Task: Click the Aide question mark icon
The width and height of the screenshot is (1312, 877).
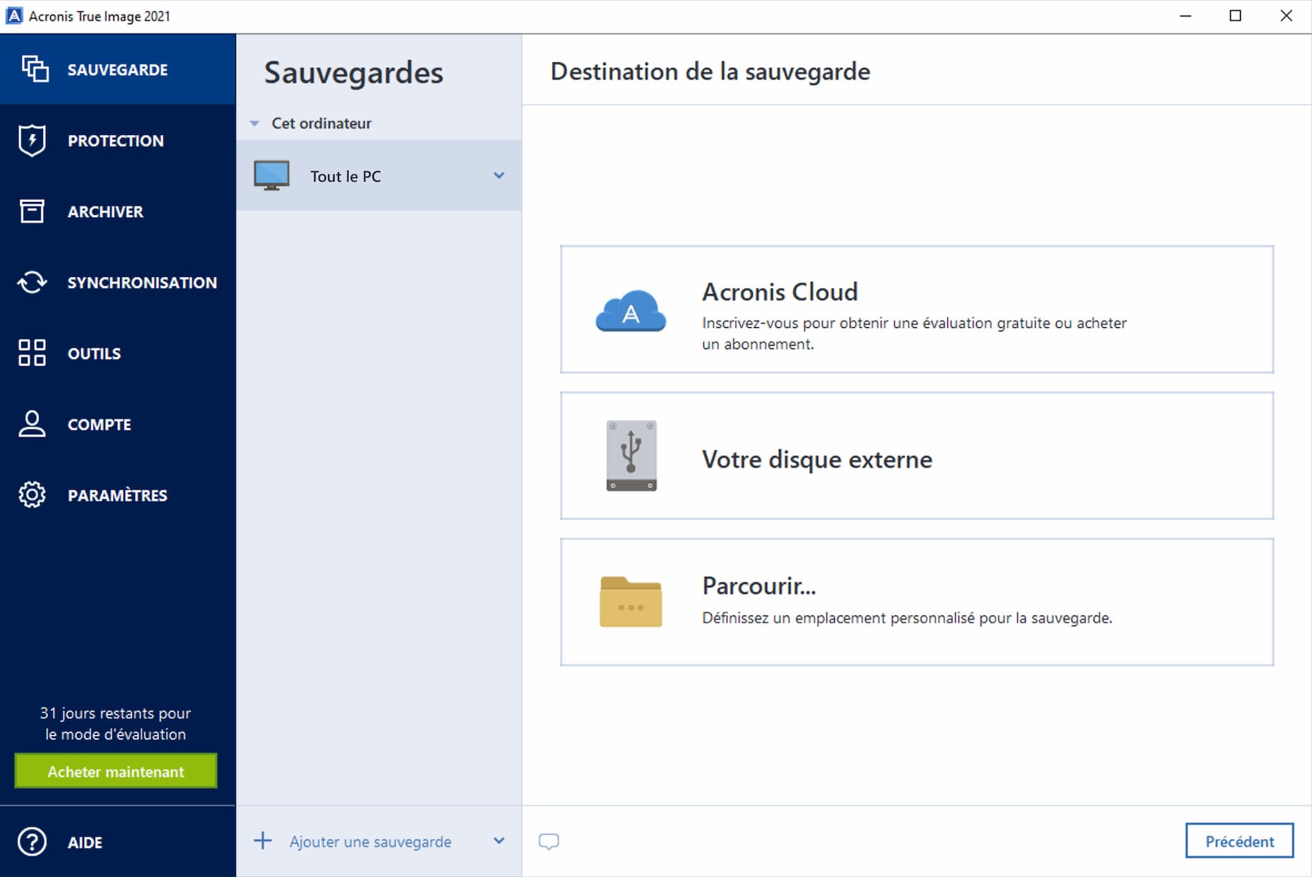Action: (x=32, y=842)
